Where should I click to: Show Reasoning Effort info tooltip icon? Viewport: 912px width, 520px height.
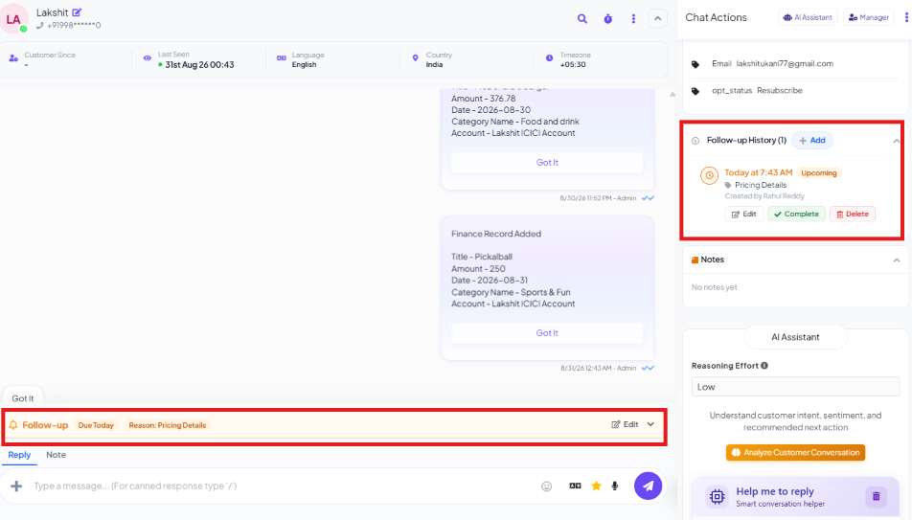click(764, 366)
